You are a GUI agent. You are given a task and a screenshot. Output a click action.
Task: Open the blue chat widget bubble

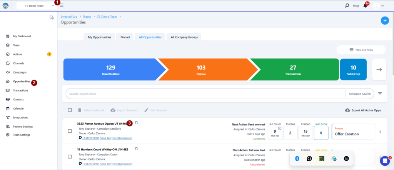(x=385, y=161)
